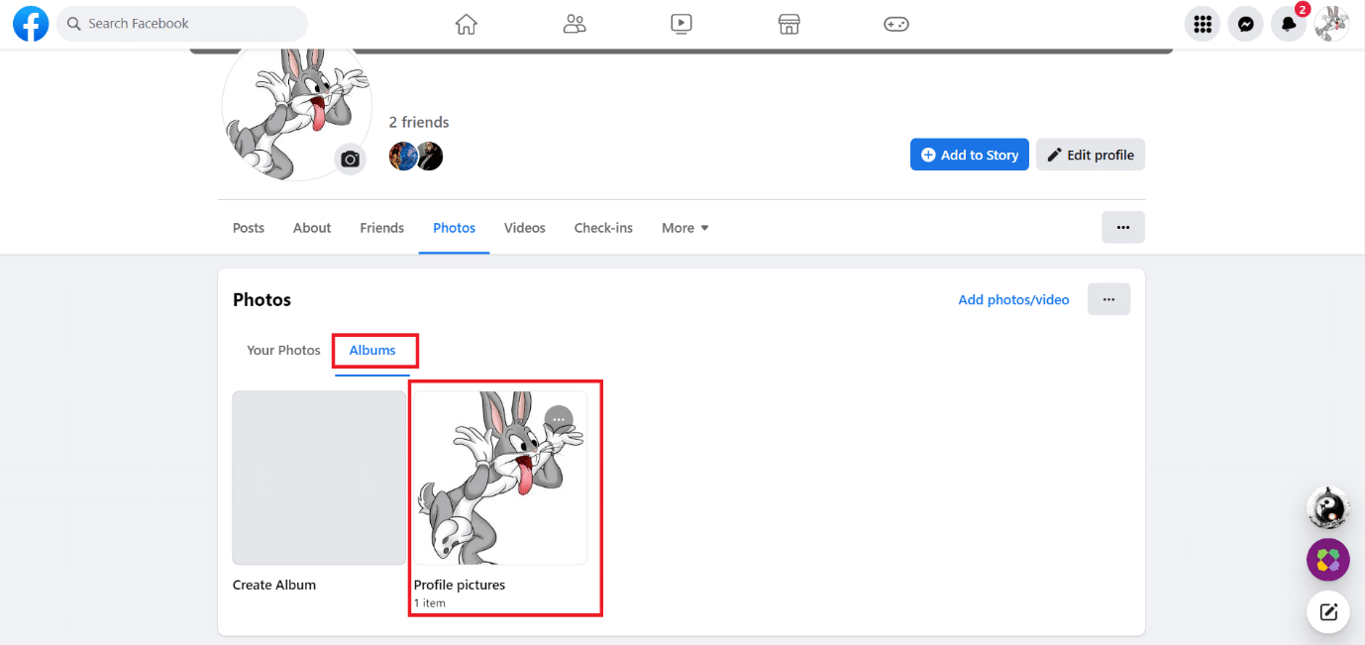The image size is (1365, 645).
Task: Click the 2 friends link
Action: [419, 122]
